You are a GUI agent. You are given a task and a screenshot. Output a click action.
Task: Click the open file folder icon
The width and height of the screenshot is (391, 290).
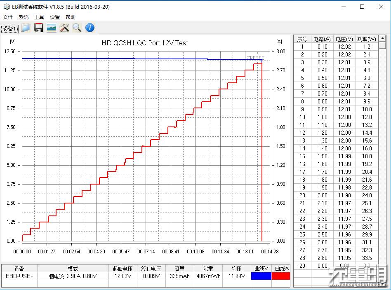(26, 28)
